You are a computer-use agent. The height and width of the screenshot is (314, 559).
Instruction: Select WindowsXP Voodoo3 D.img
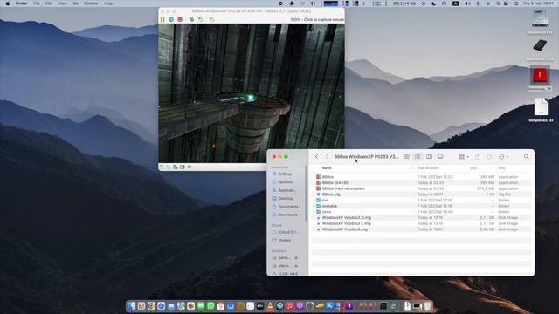point(422,217)
